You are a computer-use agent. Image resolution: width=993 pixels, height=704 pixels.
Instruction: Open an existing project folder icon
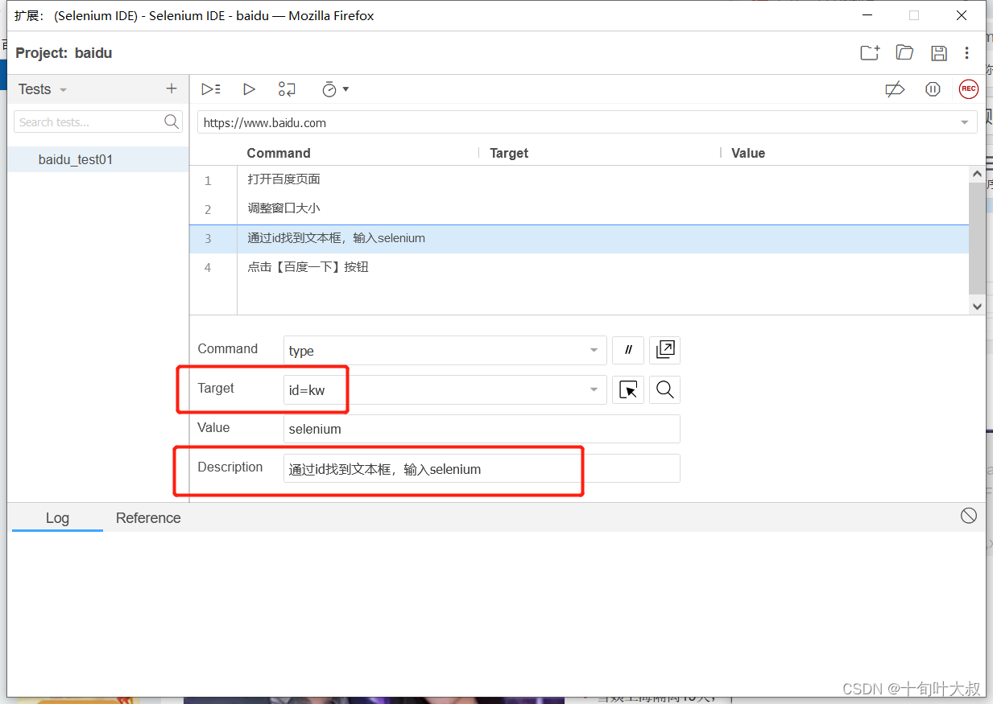904,53
